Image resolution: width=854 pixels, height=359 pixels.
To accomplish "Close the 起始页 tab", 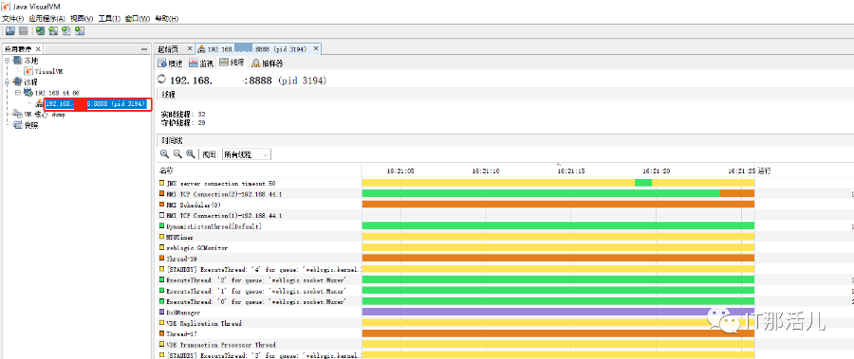I will (189, 49).
